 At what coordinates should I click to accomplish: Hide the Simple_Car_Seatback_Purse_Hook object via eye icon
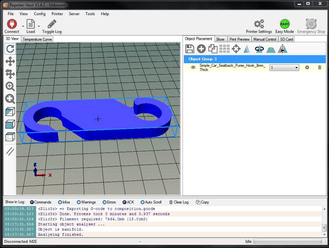[x=193, y=67]
